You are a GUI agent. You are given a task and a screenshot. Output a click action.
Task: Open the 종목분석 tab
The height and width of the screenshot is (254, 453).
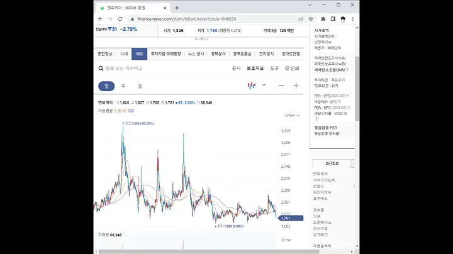click(x=218, y=54)
